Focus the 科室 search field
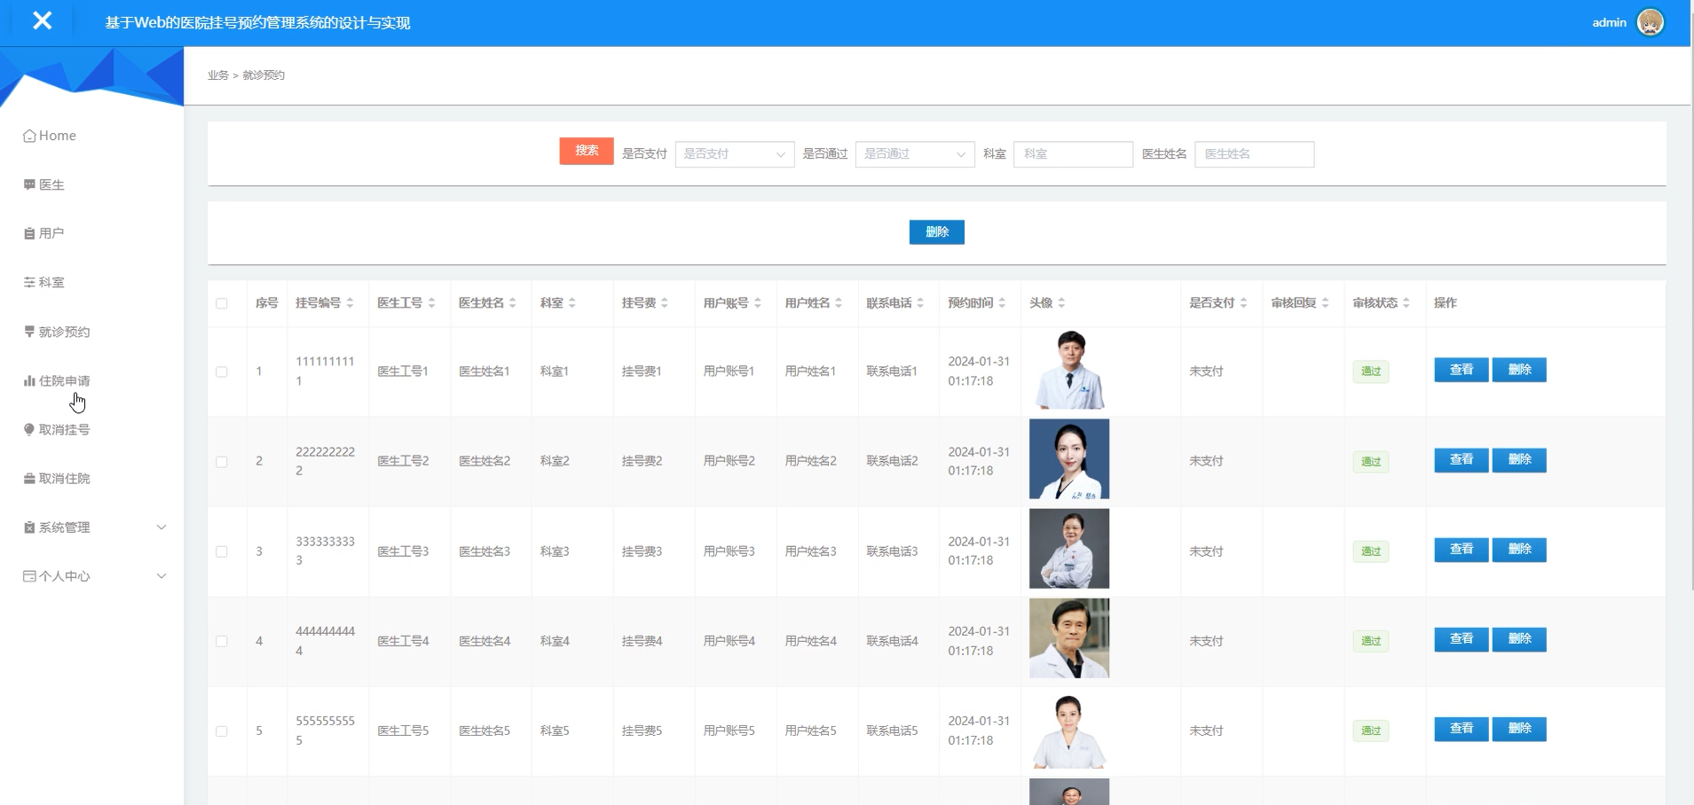The height and width of the screenshot is (805, 1694). (1073, 154)
